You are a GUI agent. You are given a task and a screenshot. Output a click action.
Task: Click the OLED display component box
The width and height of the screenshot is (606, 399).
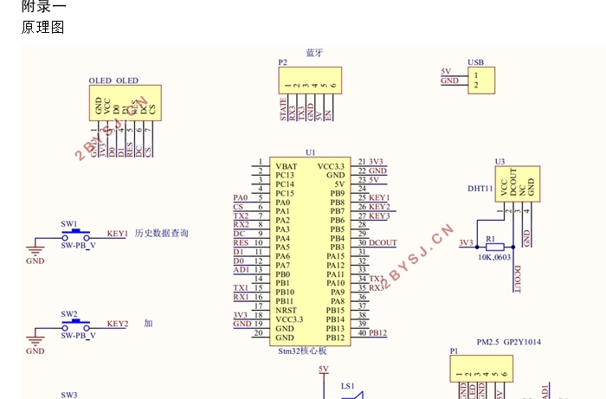(126, 103)
